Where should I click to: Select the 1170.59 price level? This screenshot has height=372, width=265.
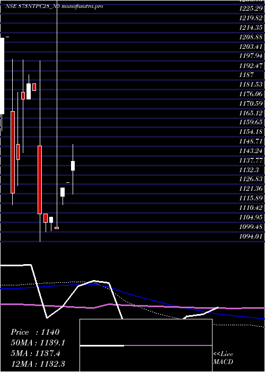[x=251, y=103]
